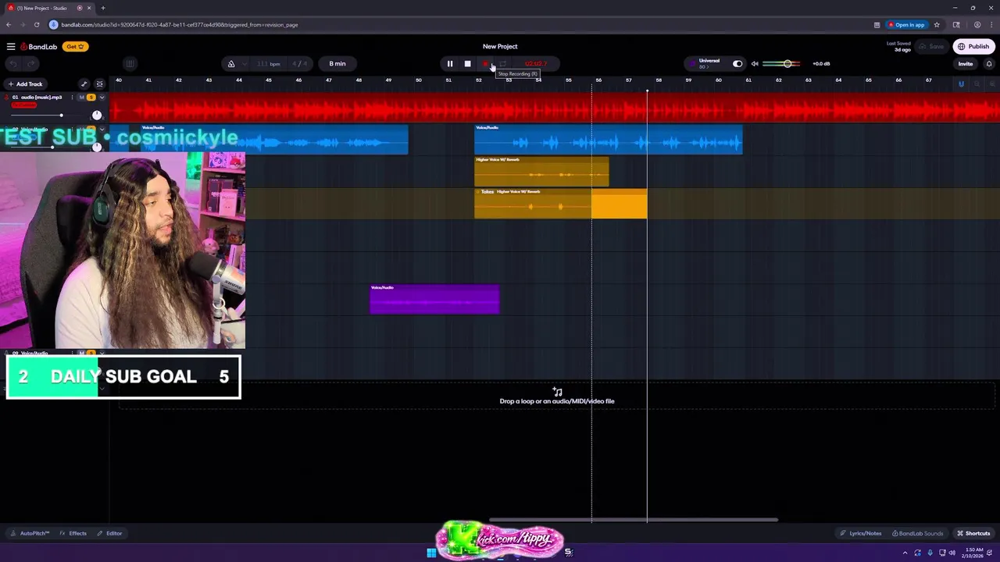Click the redo arrow
This screenshot has width=1000, height=562.
click(x=31, y=64)
